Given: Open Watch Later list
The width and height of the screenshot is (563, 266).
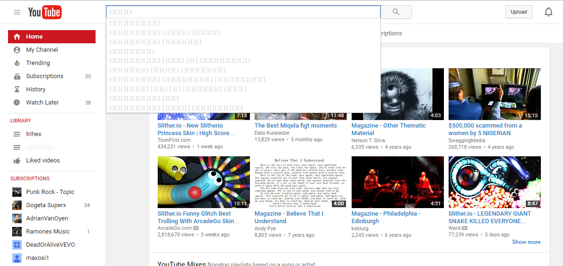Looking at the screenshot, I should click(x=42, y=102).
